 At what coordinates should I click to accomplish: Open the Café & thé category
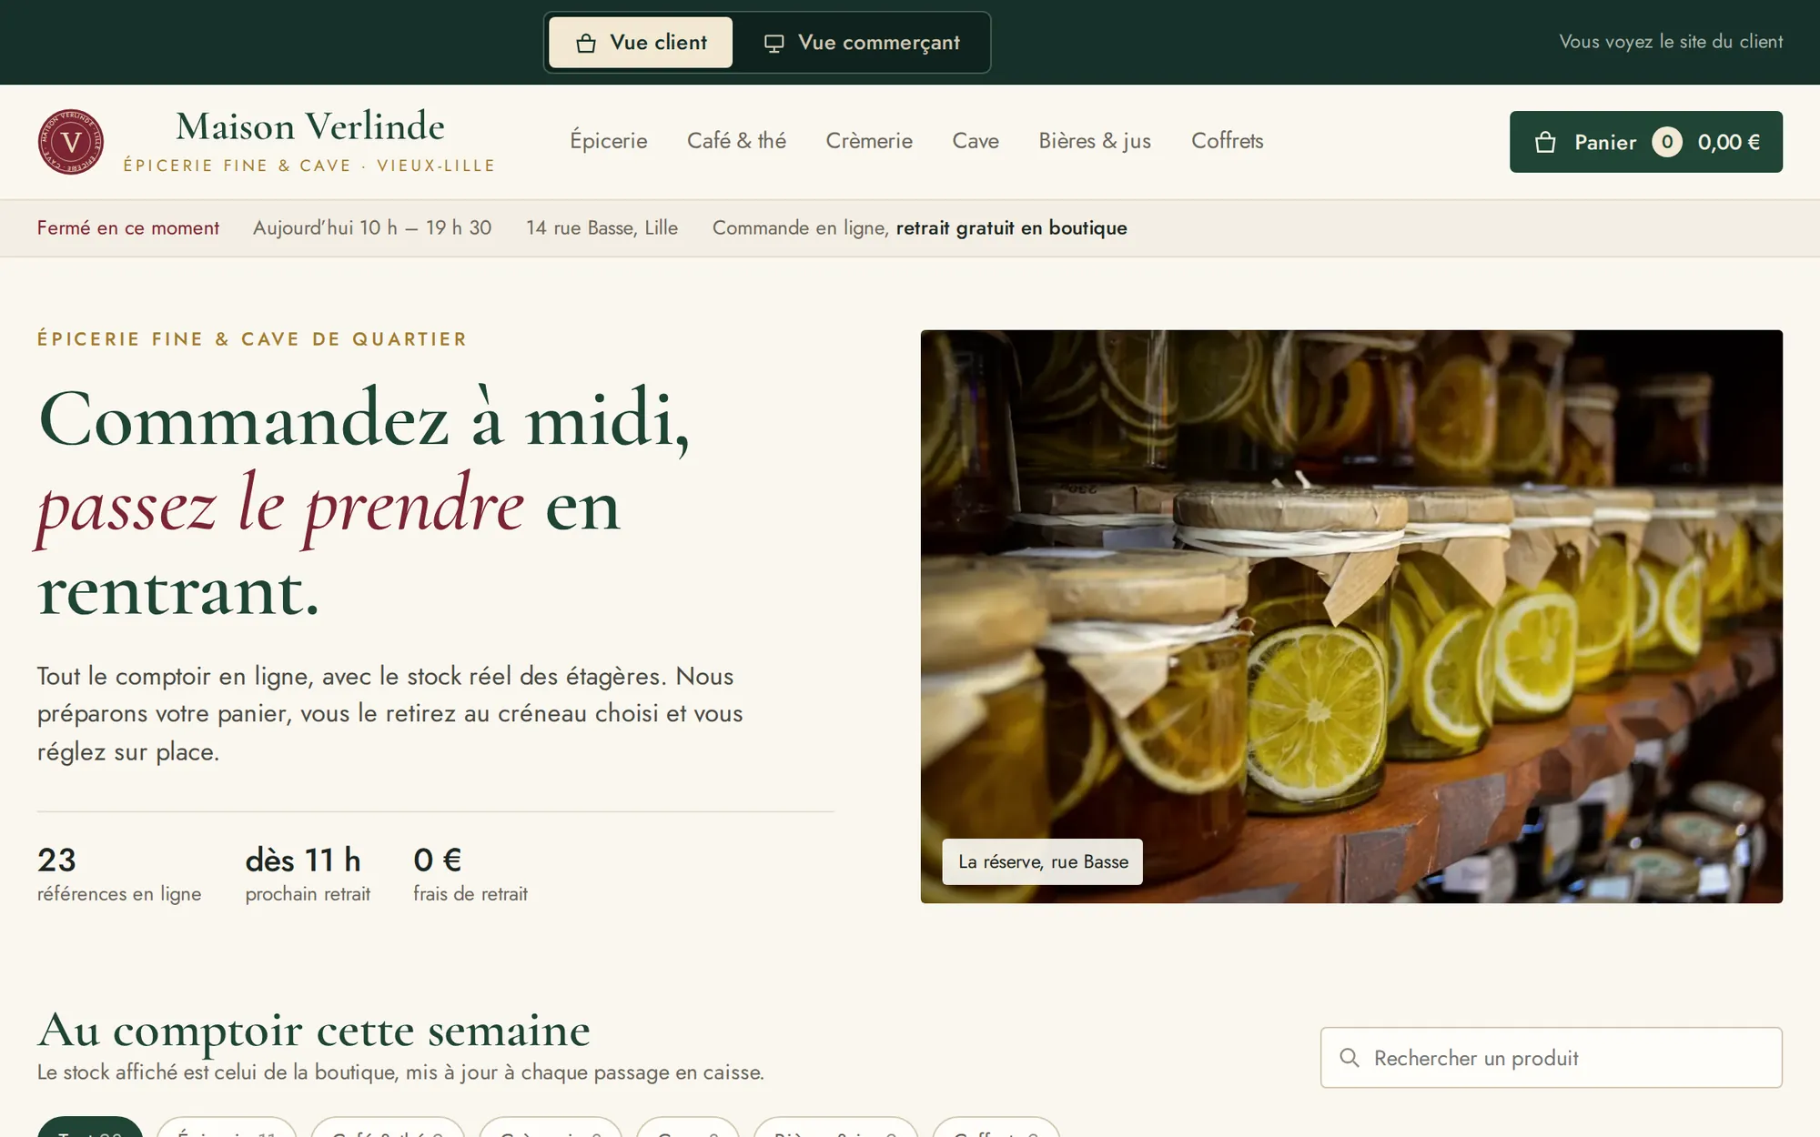tap(736, 141)
